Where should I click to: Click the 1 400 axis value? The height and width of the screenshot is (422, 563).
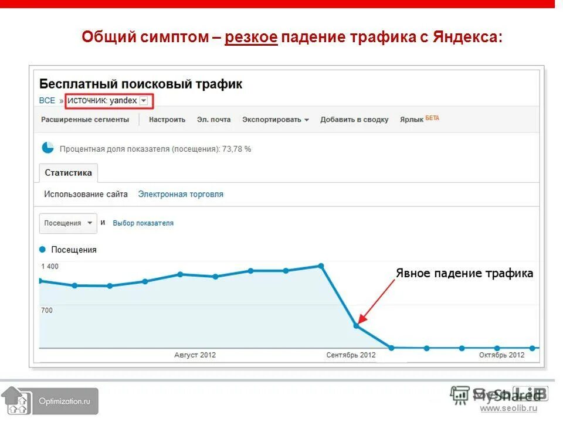click(x=50, y=266)
